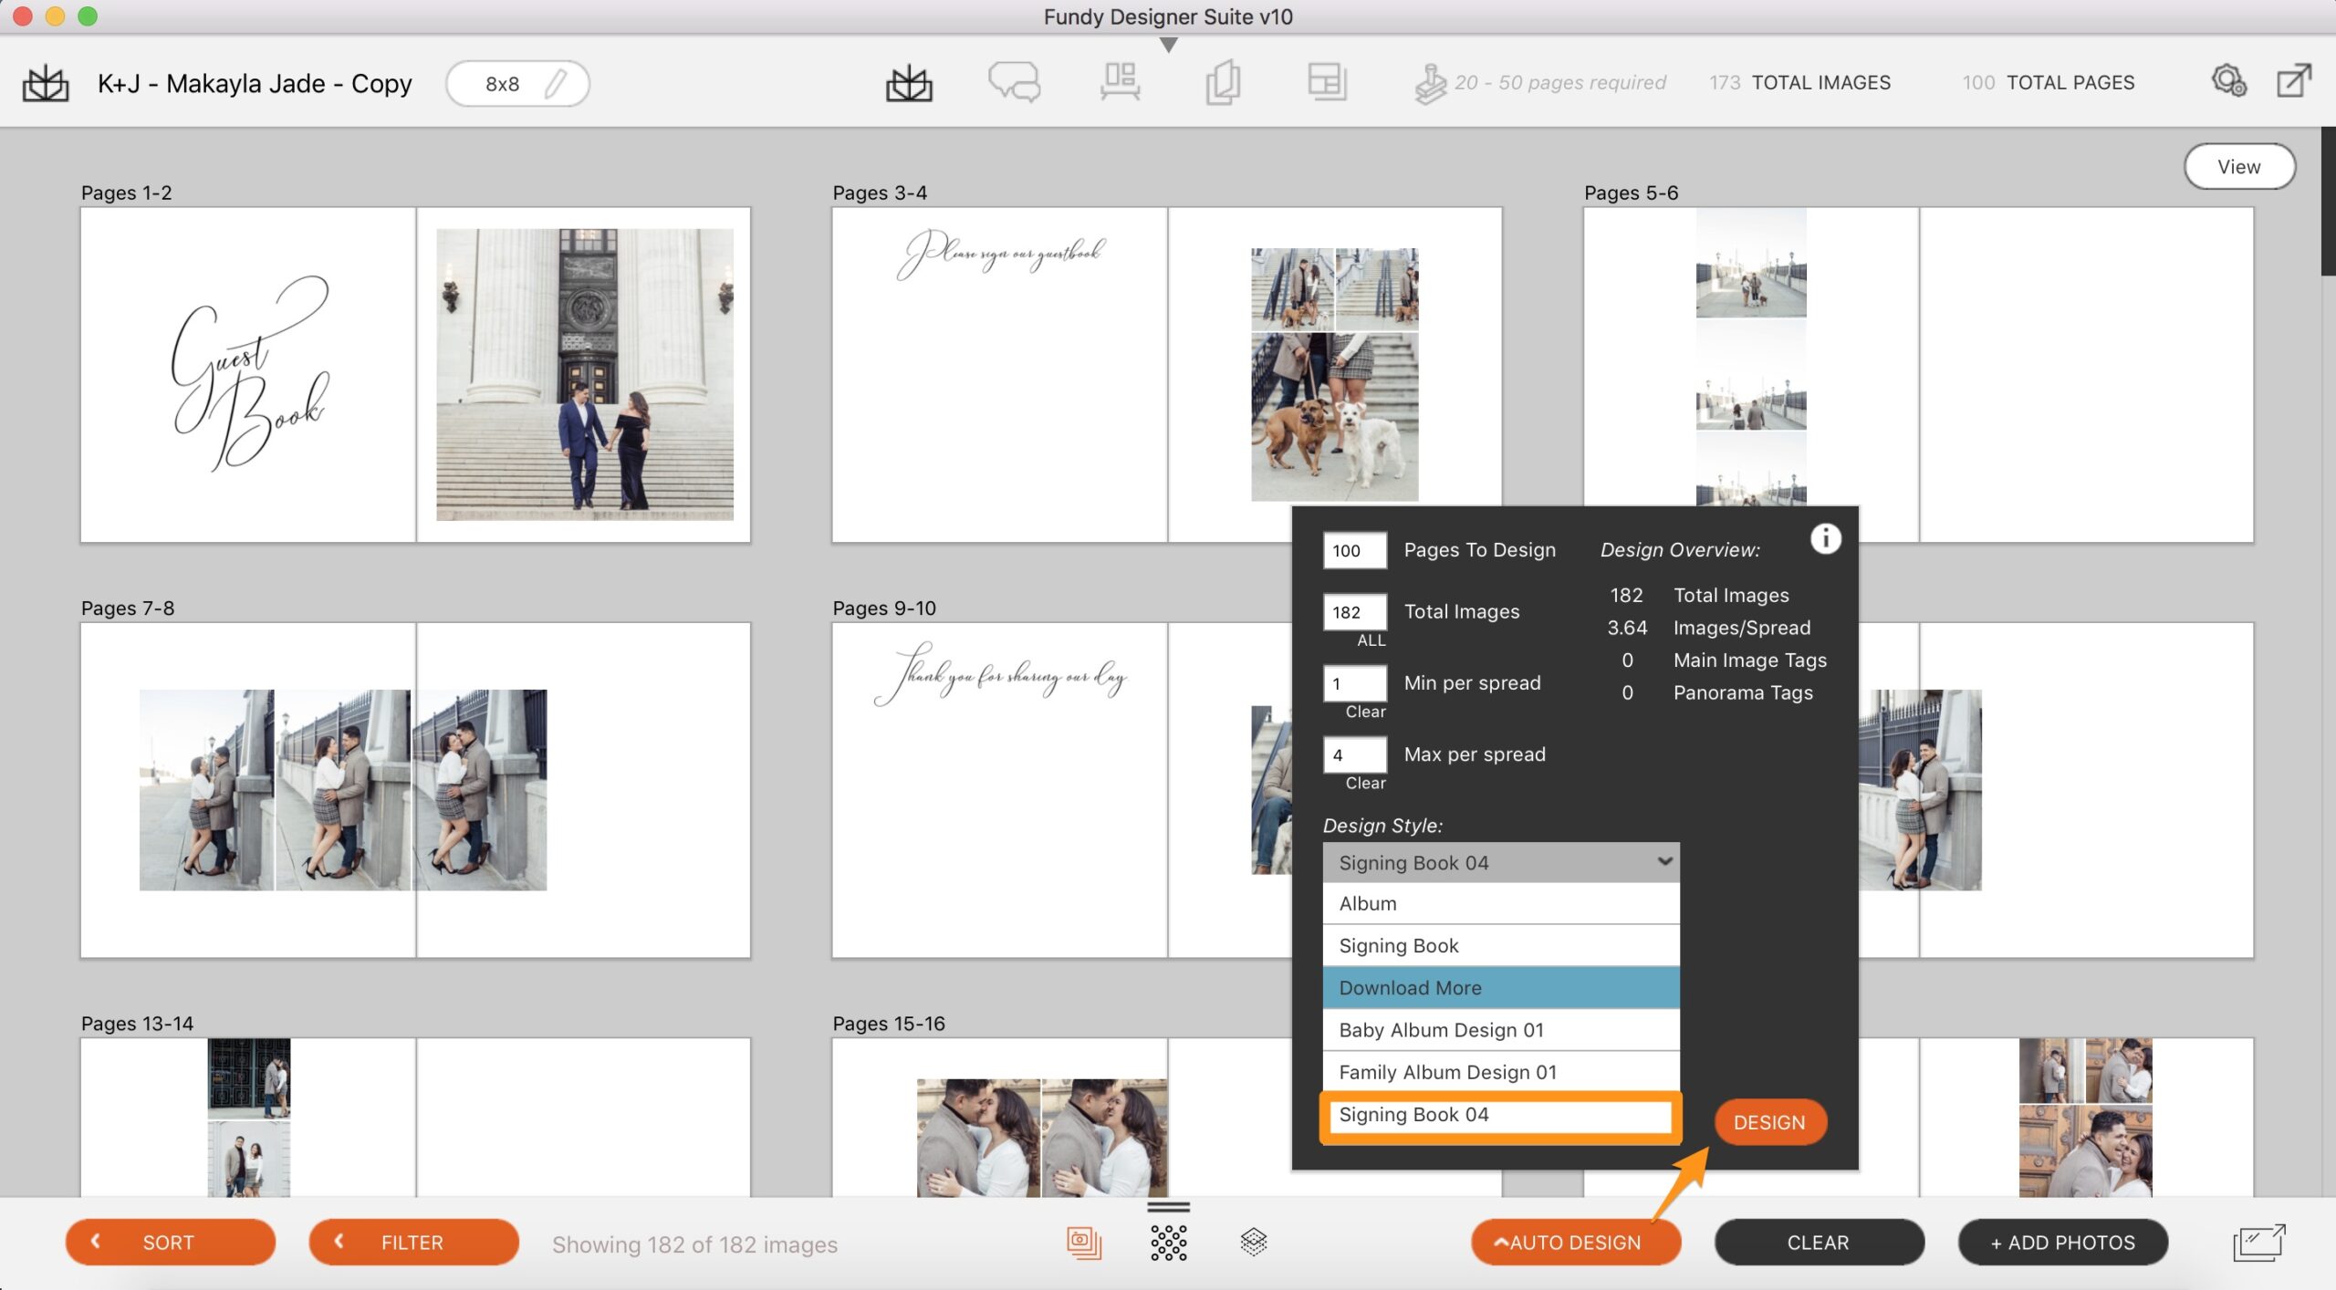Click the Clear button for min spread
Viewport: 2336px width, 1290px height.
1361,710
